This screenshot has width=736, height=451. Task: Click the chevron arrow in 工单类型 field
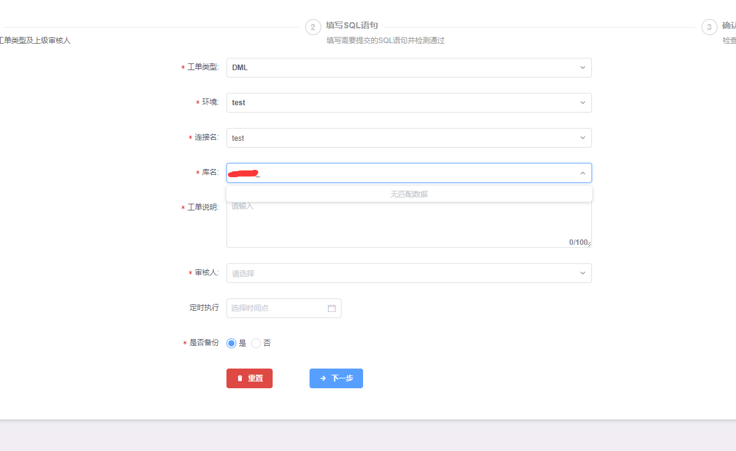coord(583,68)
